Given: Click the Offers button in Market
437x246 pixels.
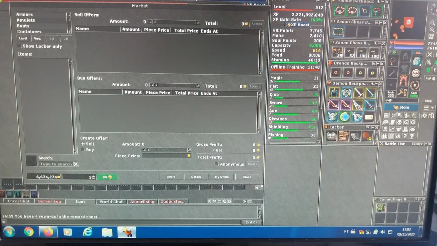Looking at the screenshot, I should [171, 177].
